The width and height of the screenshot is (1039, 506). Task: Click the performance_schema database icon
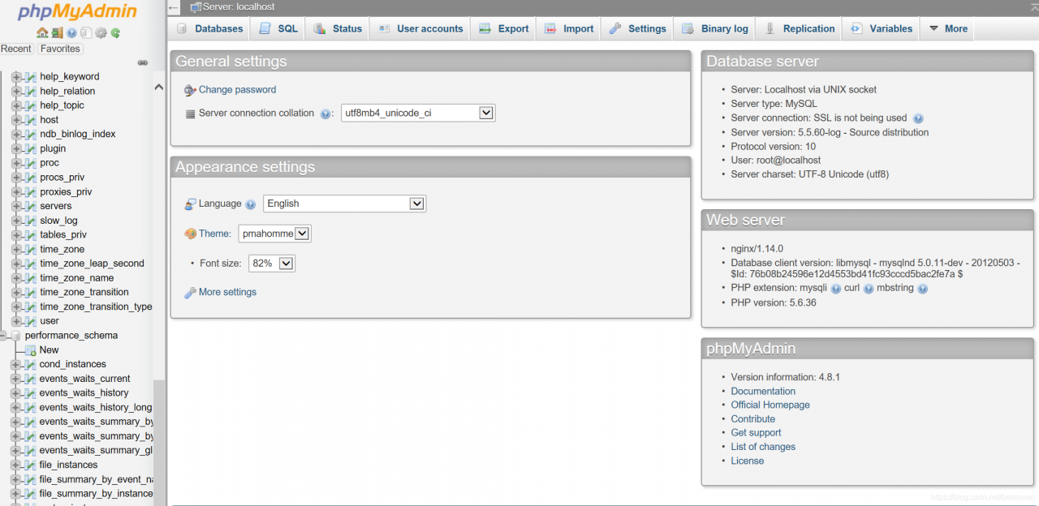pyautogui.click(x=16, y=336)
